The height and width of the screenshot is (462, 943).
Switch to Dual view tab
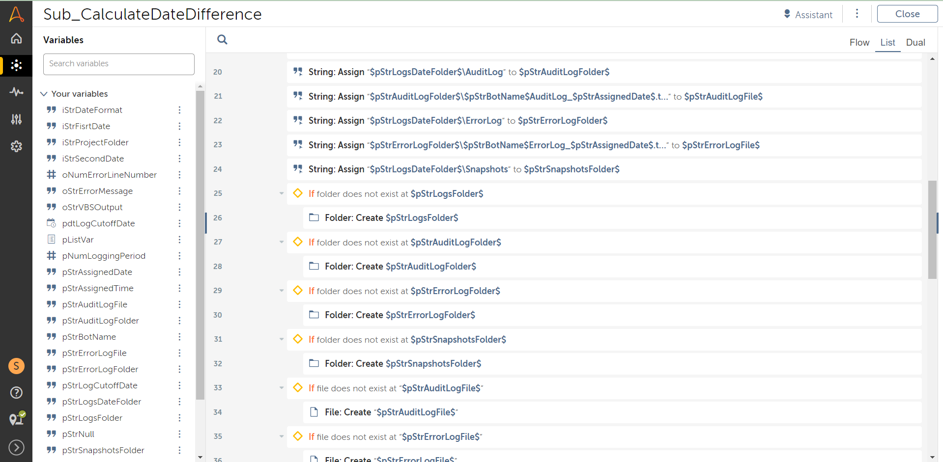pos(915,43)
